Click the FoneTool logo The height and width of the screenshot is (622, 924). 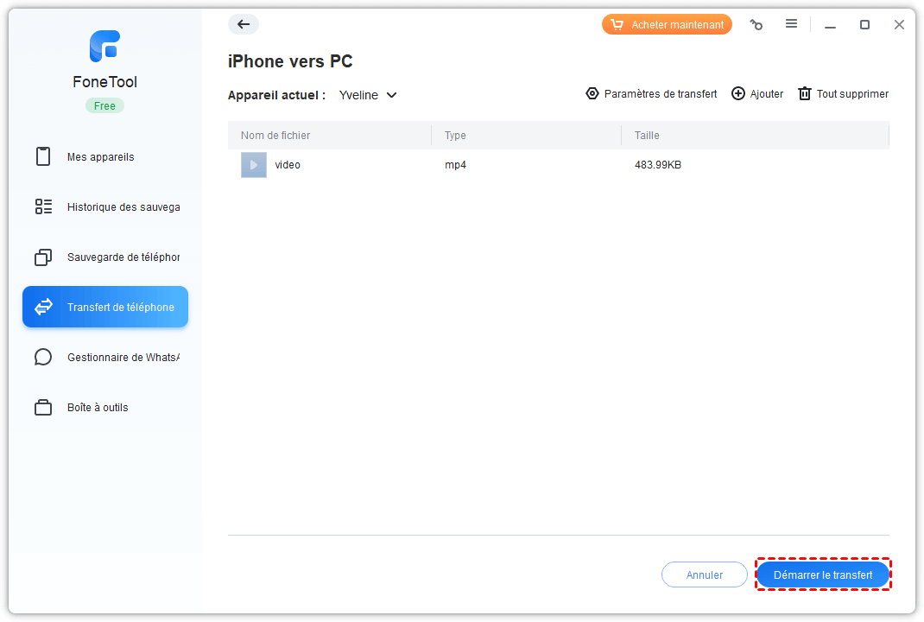104,47
